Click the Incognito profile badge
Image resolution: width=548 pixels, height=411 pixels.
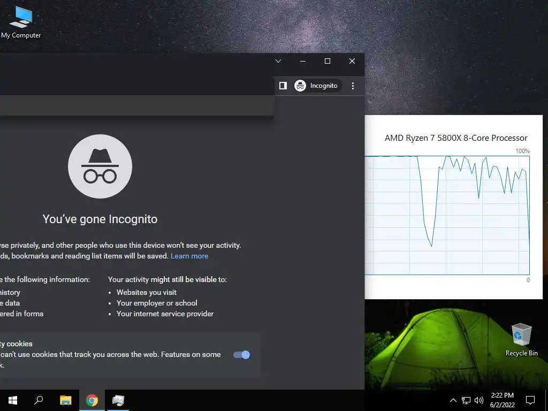317,86
